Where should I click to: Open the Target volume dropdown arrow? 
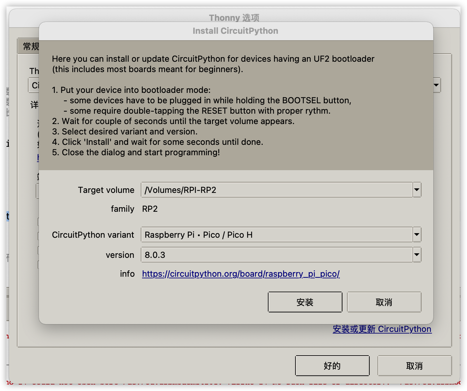[417, 190]
